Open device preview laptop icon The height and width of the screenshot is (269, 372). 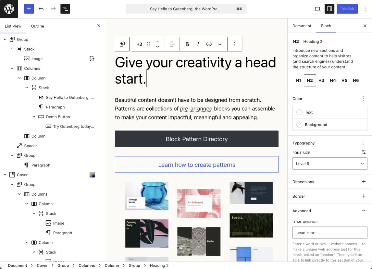pyautogui.click(x=317, y=9)
